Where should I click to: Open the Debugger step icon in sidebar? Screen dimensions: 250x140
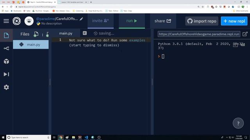coord(6,74)
